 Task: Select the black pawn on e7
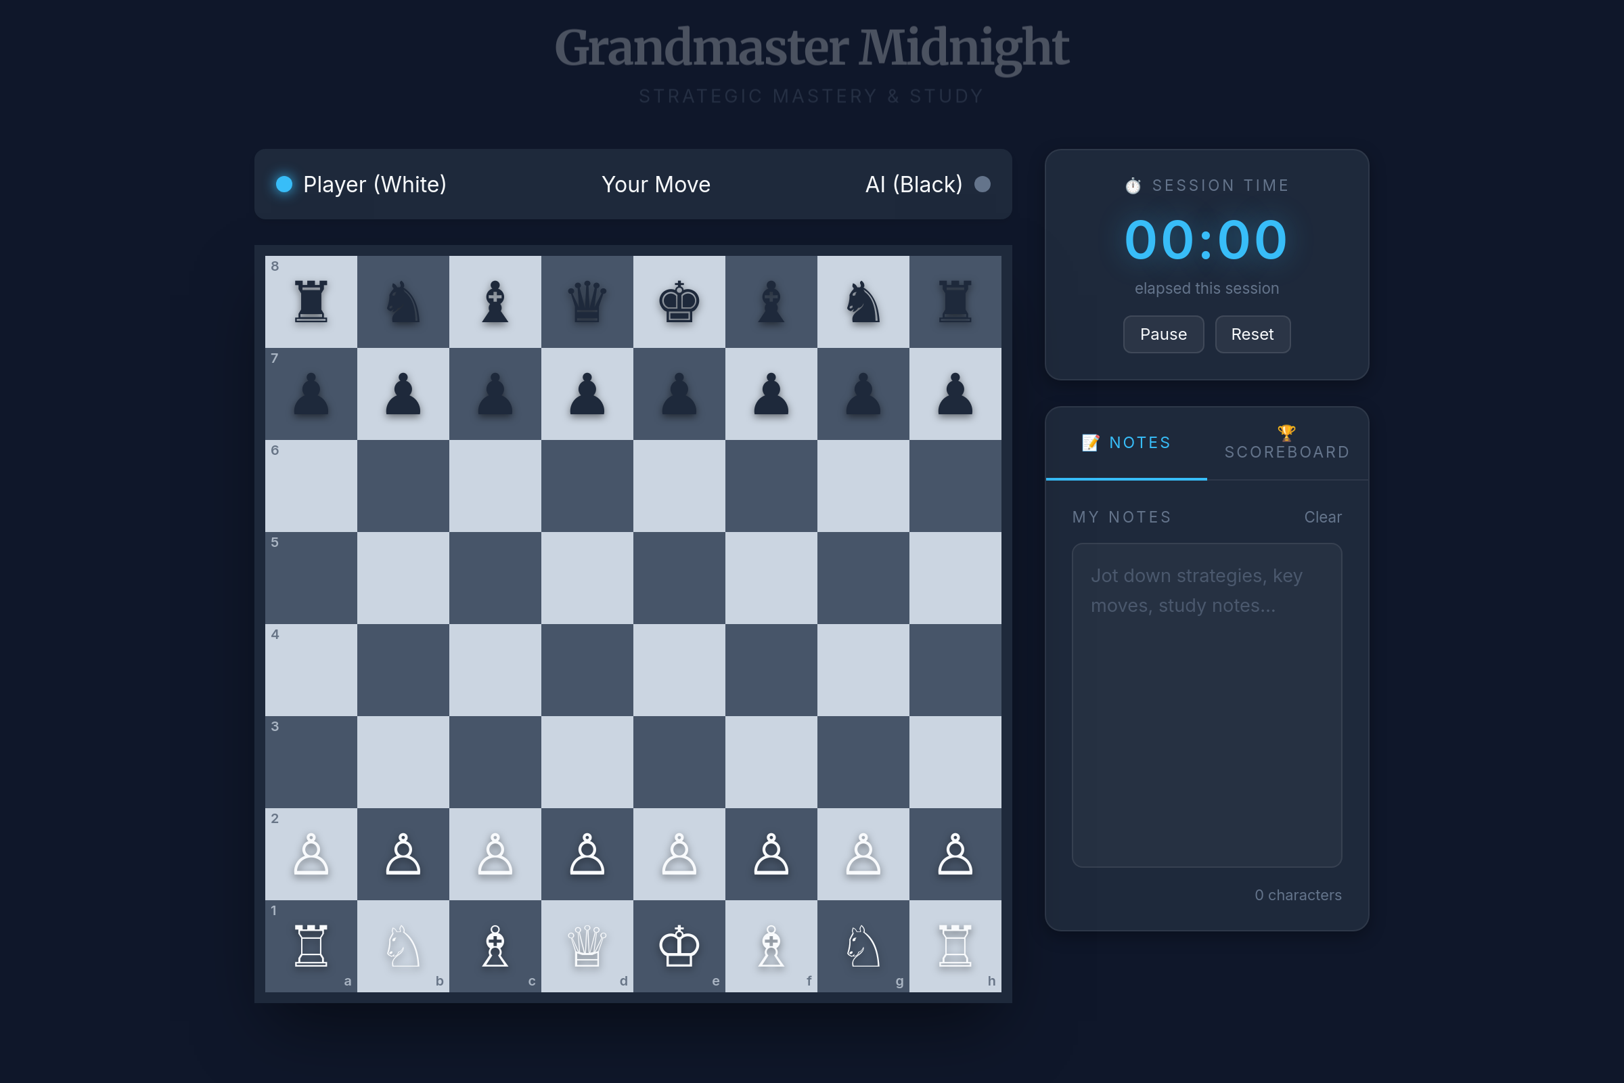[679, 394]
